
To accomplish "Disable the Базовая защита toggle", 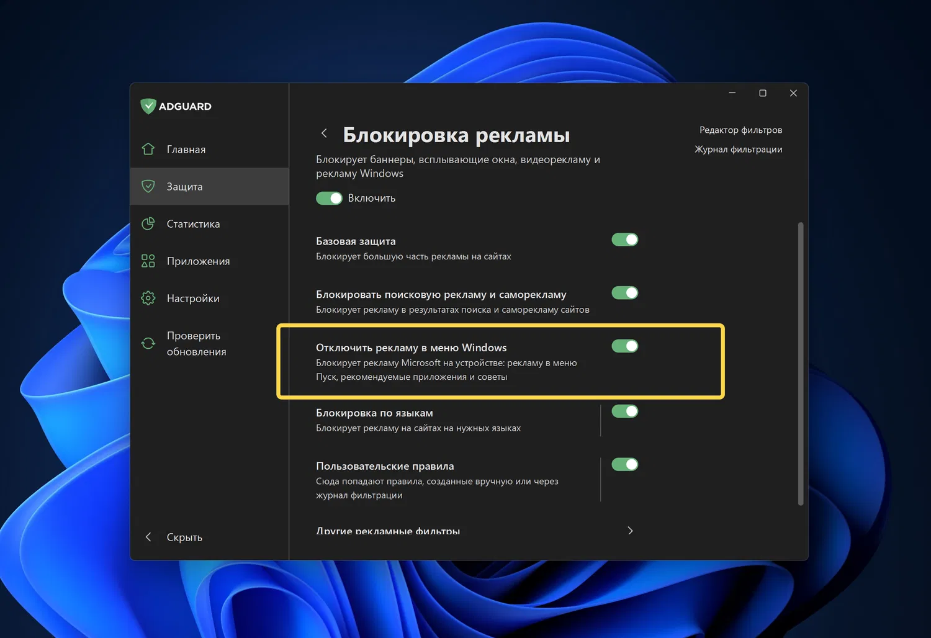I will (x=625, y=240).
